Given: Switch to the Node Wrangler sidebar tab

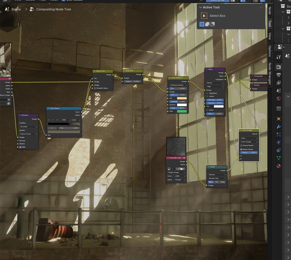Looking at the screenshot, I should (x=270, y=74).
